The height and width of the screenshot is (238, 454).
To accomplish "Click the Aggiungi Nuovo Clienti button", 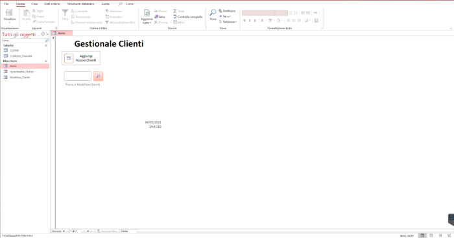I will click(81, 58).
